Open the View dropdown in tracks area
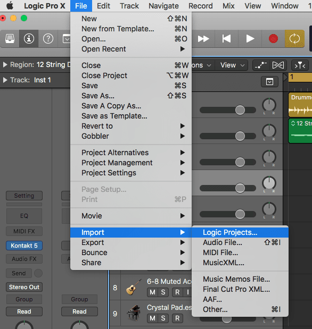This screenshot has width=312, height=329. click(232, 65)
